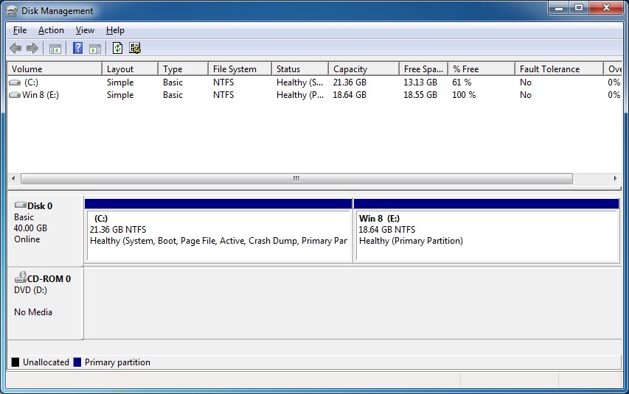Click the horizontal scrollbar right arrow
Image resolution: width=629 pixels, height=394 pixels.
(x=615, y=178)
